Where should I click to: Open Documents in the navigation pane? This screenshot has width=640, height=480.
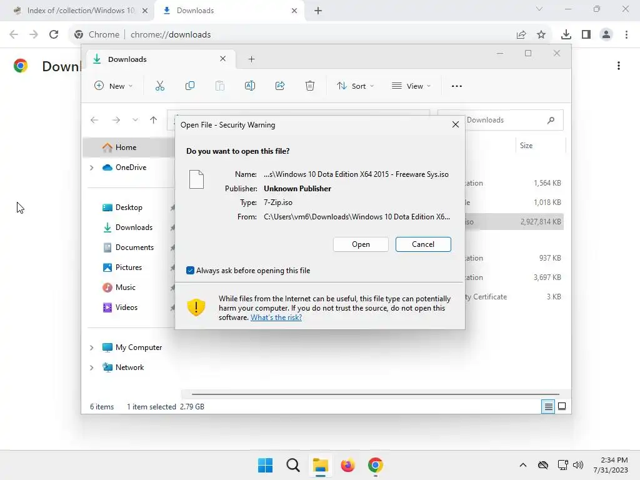point(129,247)
